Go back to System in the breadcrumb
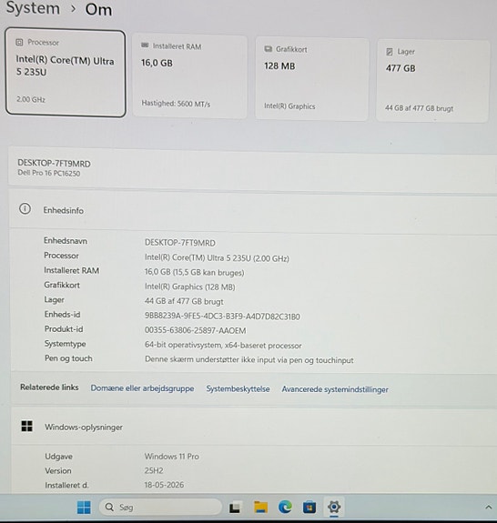This screenshot has width=497, height=523. tap(33, 8)
